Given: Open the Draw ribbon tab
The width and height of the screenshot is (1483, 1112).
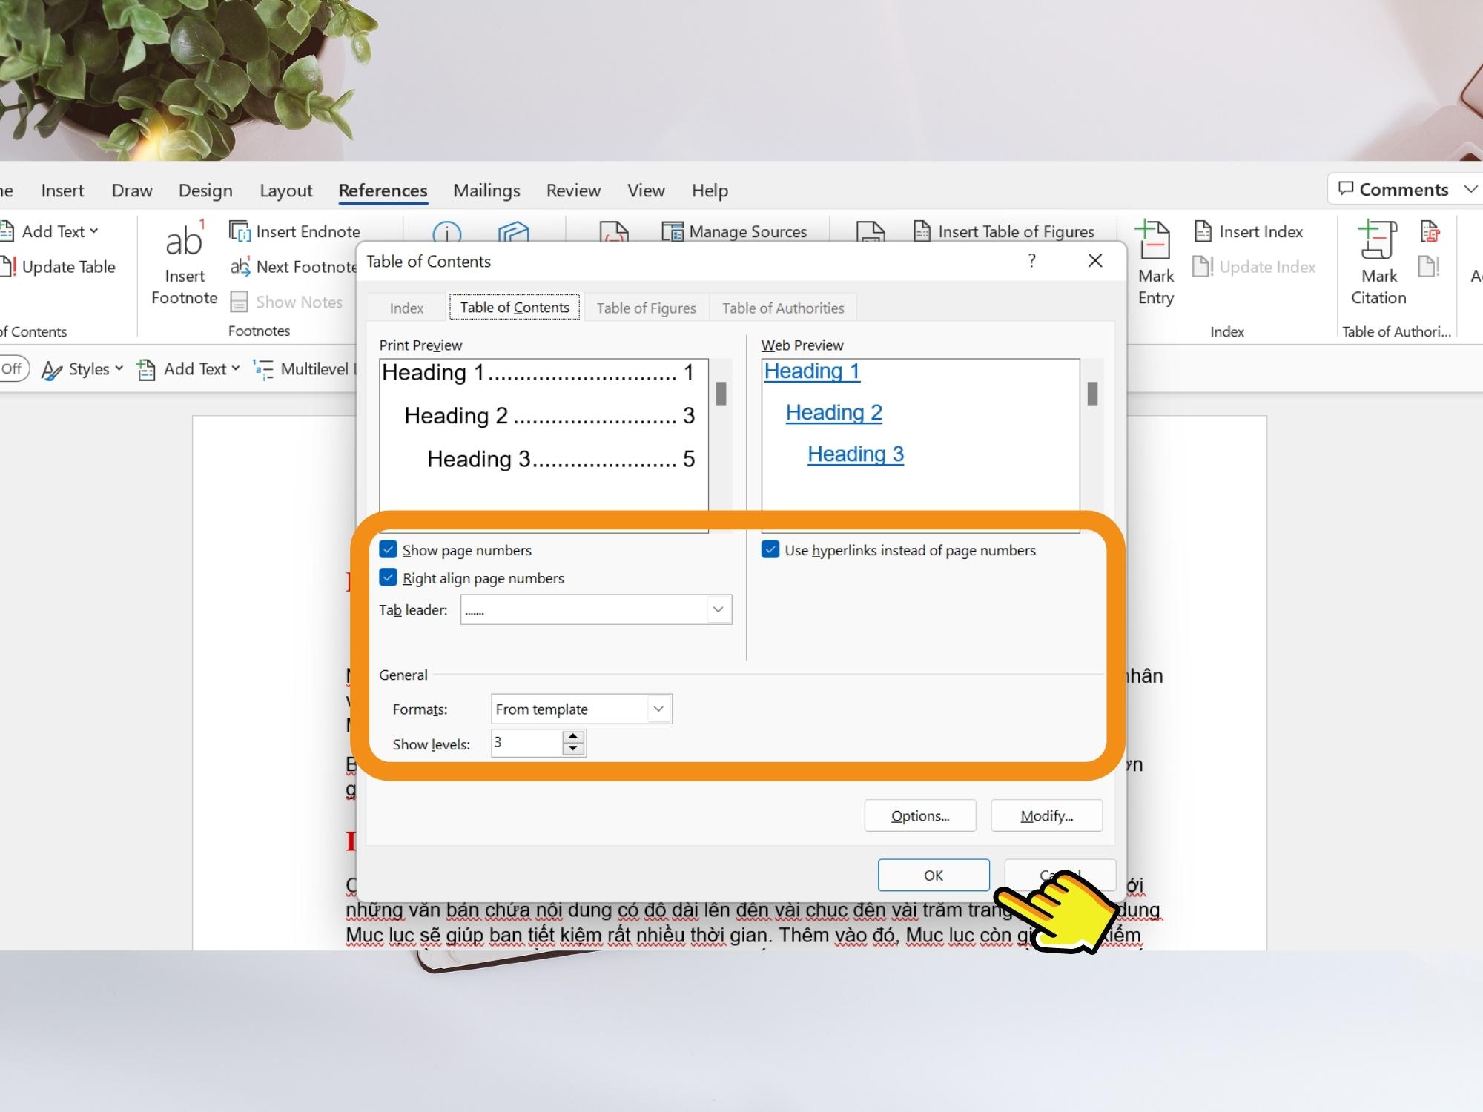Looking at the screenshot, I should pyautogui.click(x=132, y=191).
